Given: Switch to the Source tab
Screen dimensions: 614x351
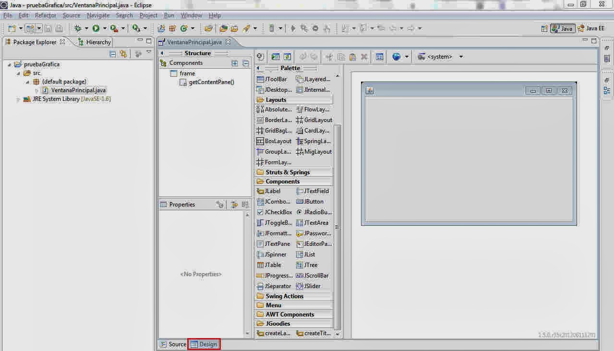Looking at the screenshot, I should (173, 344).
